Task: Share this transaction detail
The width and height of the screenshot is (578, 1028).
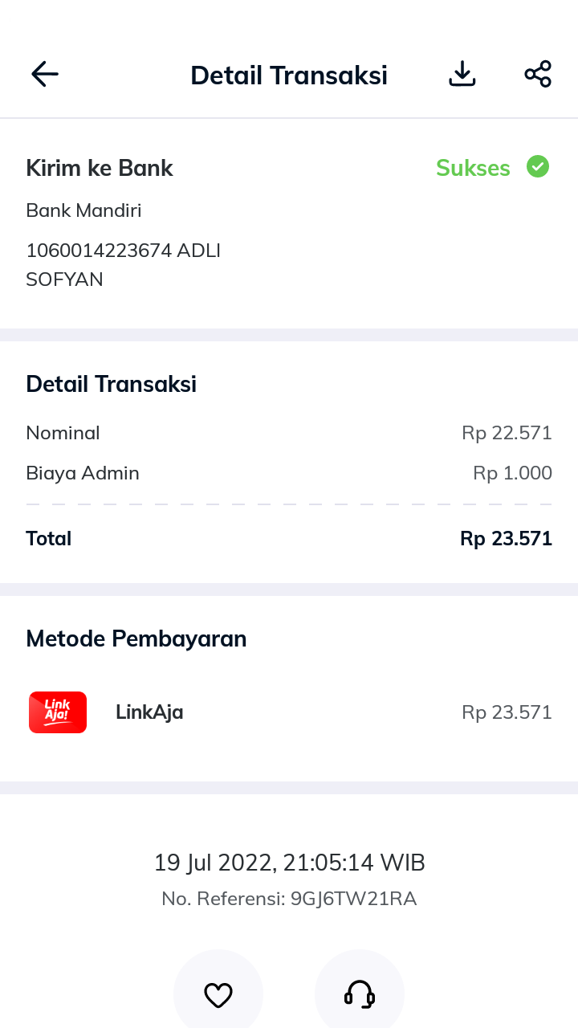Action: tap(538, 75)
